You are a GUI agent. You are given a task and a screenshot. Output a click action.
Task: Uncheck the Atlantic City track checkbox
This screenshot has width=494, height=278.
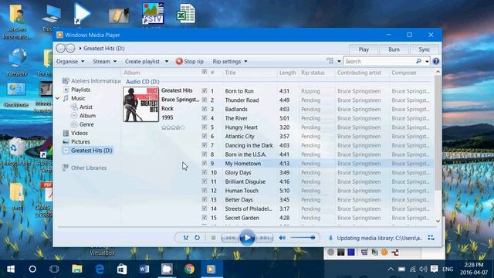[x=205, y=136]
